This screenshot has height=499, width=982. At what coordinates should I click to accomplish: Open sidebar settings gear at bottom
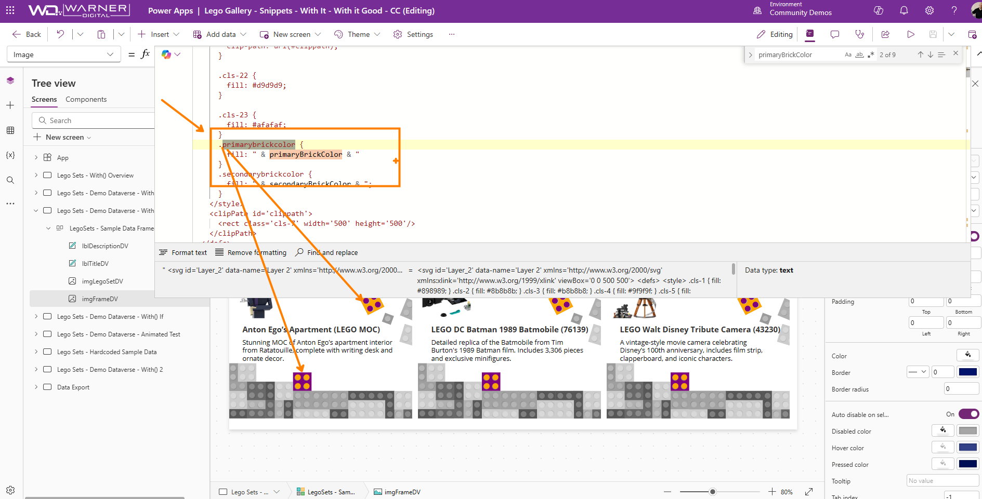10,490
